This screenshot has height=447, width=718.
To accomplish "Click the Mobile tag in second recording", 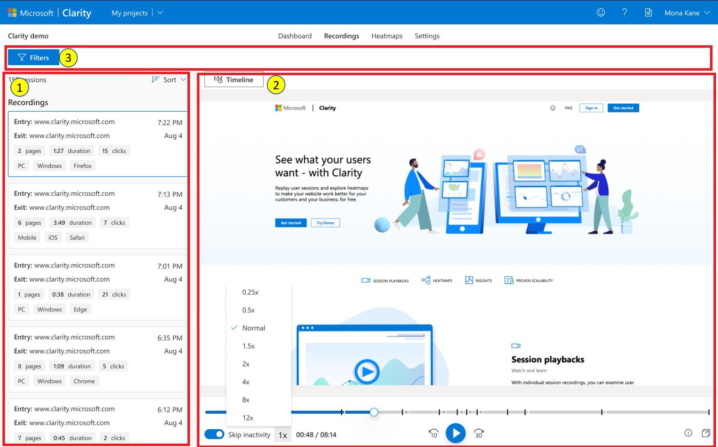I will click(x=27, y=238).
